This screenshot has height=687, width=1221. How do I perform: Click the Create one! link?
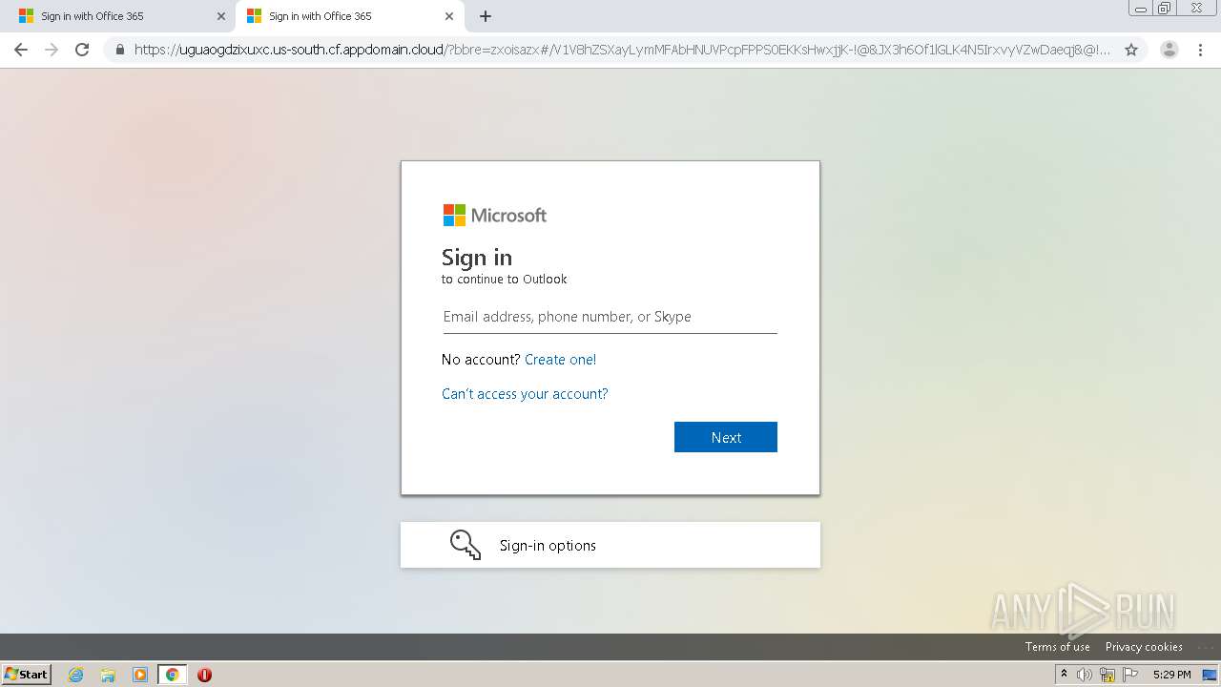[560, 360]
